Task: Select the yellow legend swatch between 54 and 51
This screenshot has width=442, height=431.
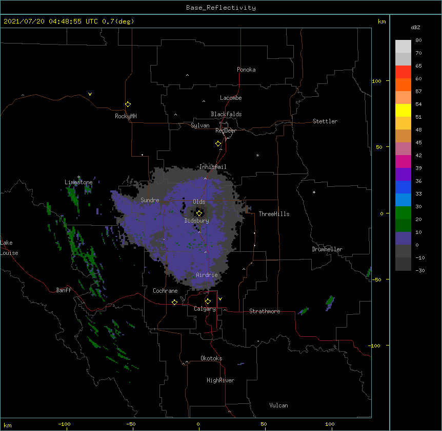Action: [403, 110]
